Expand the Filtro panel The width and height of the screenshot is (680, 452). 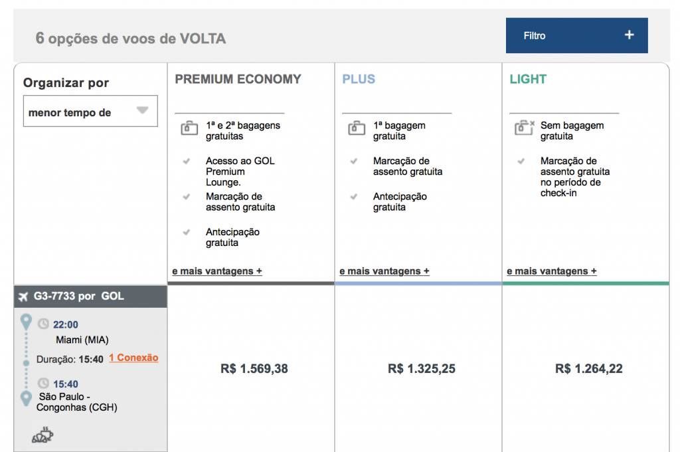[x=576, y=36]
